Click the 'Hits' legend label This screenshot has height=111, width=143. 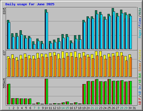[x=140, y=11]
